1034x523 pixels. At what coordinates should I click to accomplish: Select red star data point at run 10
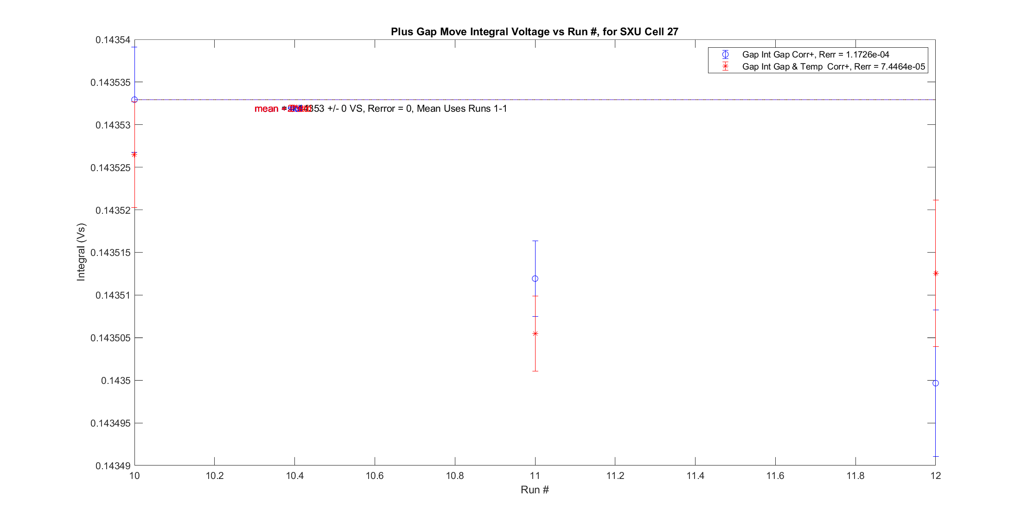[134, 154]
